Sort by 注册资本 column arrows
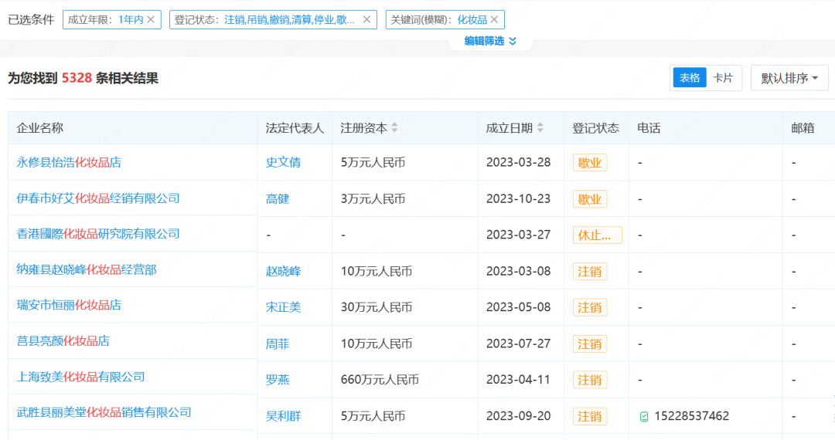This screenshot has width=835, height=440. [395, 128]
